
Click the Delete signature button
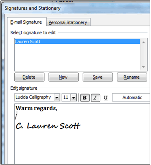pos(29,77)
